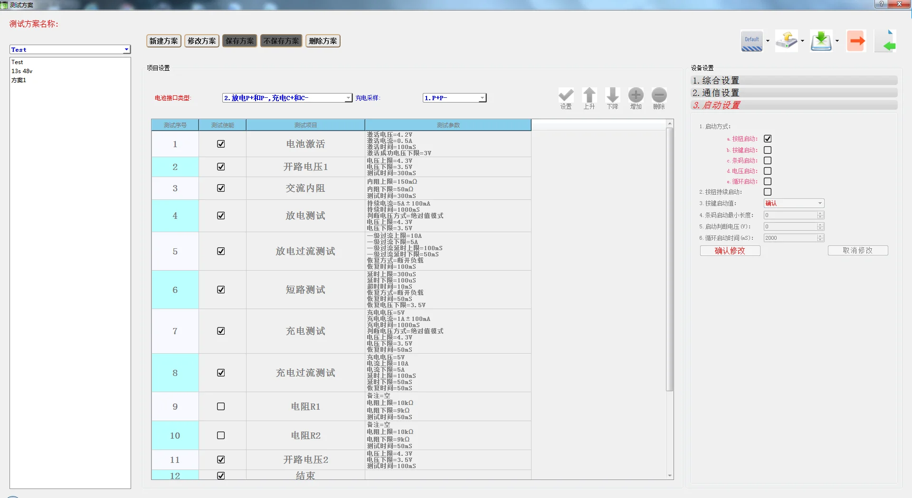
Task: Enable the 电阻R1 test checkbox
Action: (x=221, y=406)
